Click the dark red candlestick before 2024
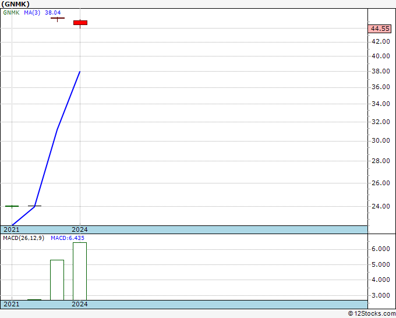This screenshot has height=318, width=396. 58,19
